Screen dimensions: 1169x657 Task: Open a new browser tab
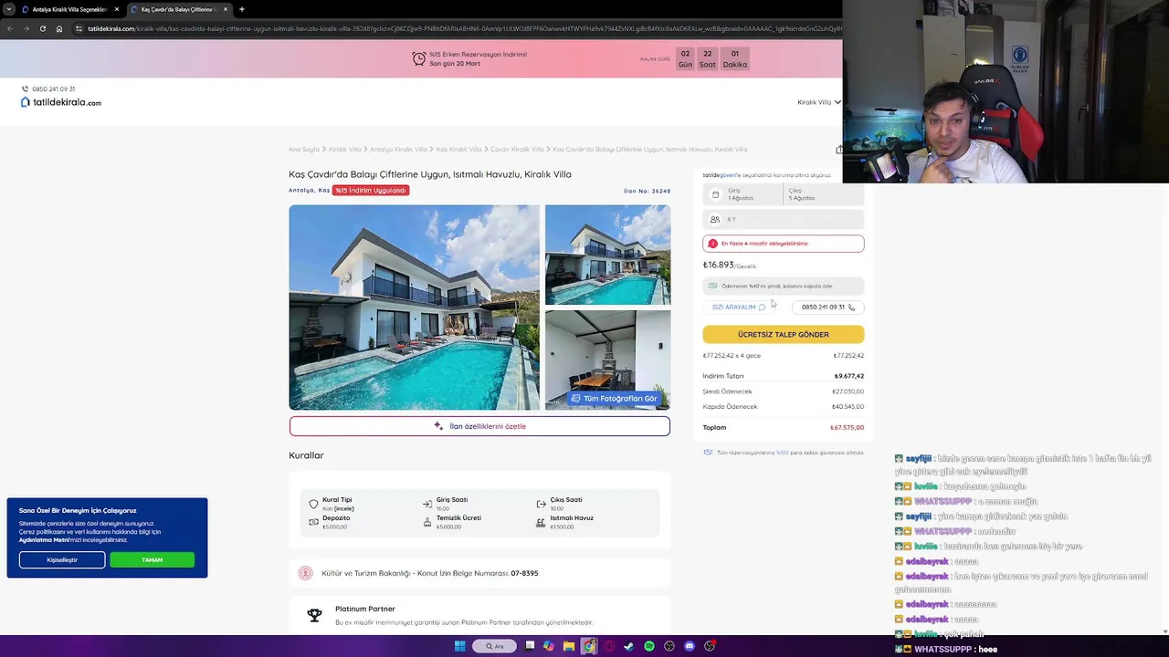click(242, 9)
